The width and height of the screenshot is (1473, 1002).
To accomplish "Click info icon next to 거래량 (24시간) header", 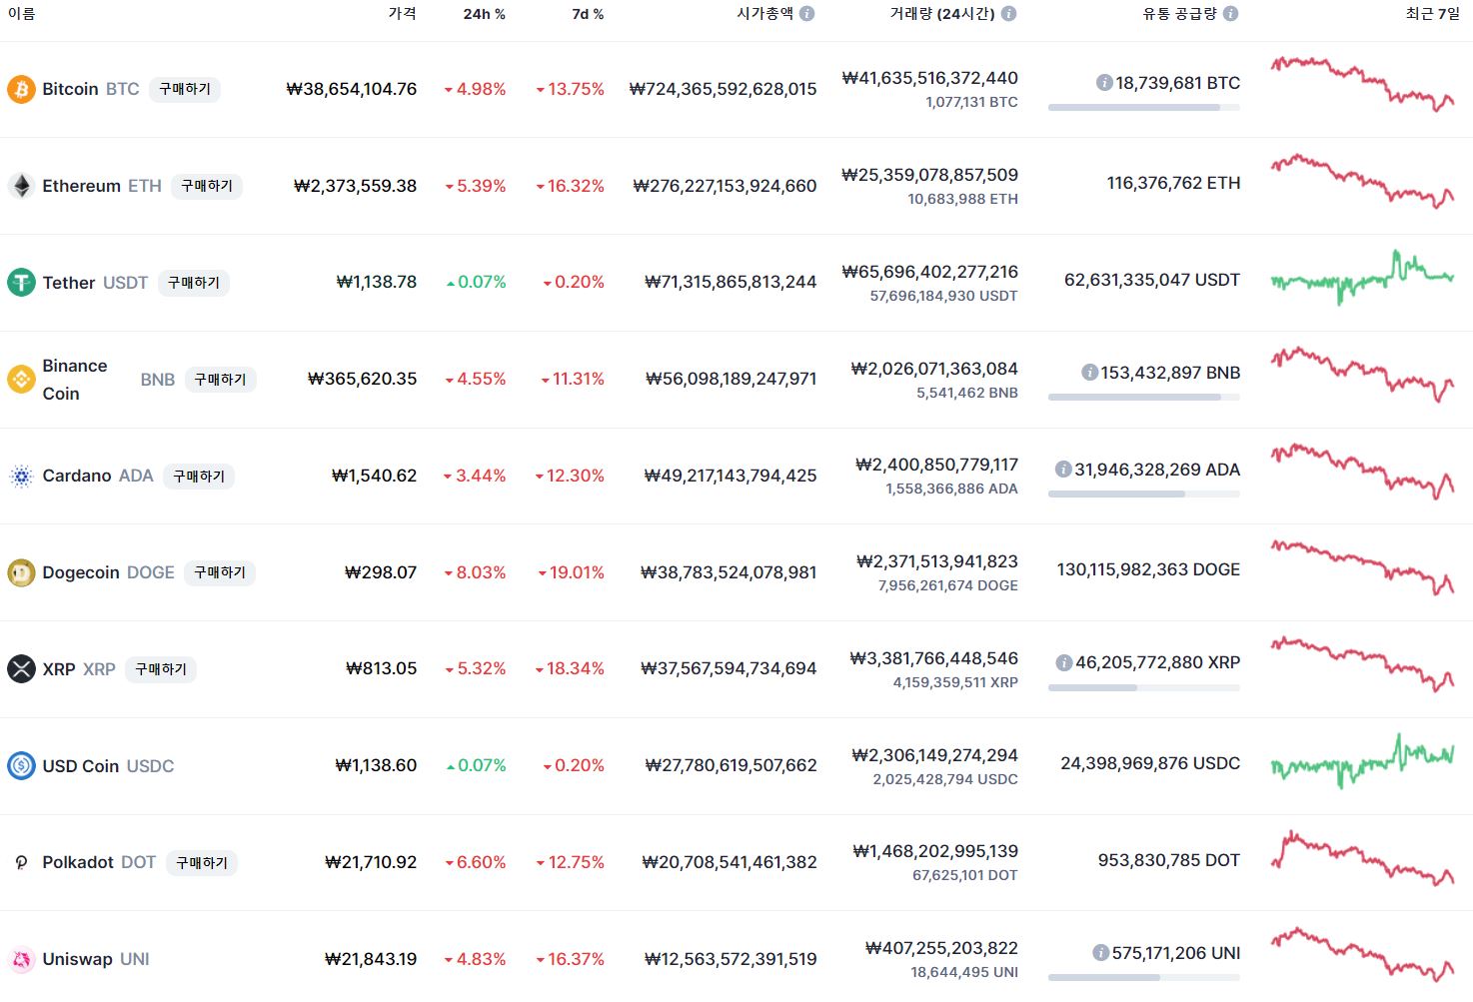I will [1008, 14].
